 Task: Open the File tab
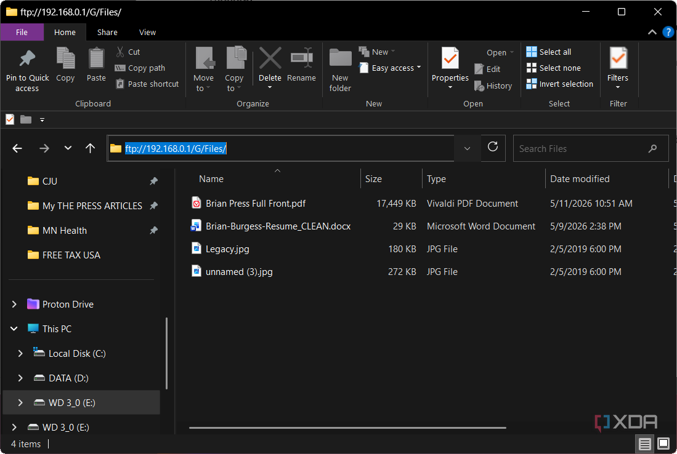22,33
